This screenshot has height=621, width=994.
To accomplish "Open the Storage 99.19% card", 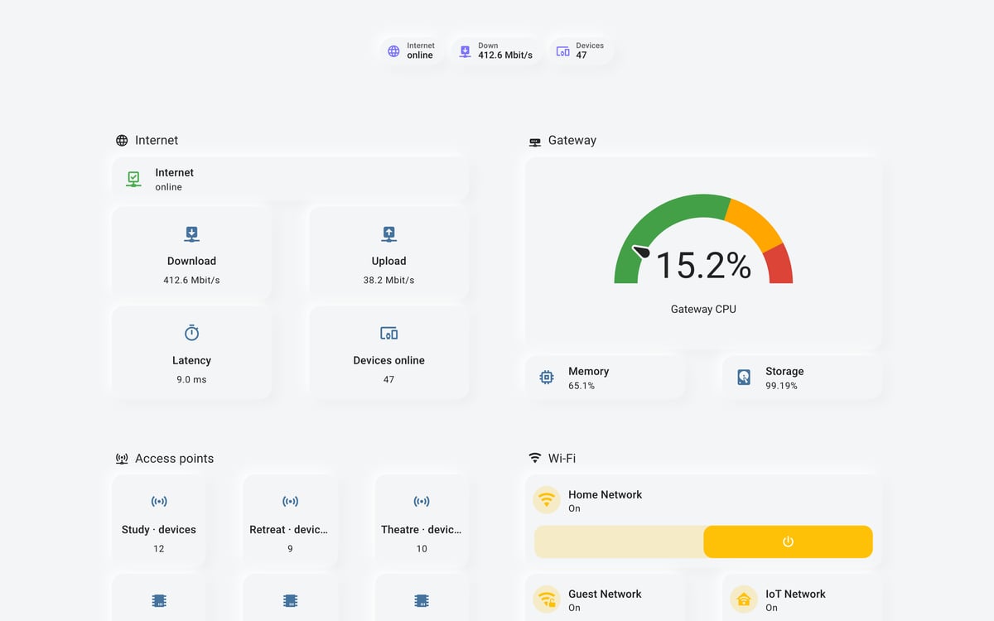I will point(803,378).
